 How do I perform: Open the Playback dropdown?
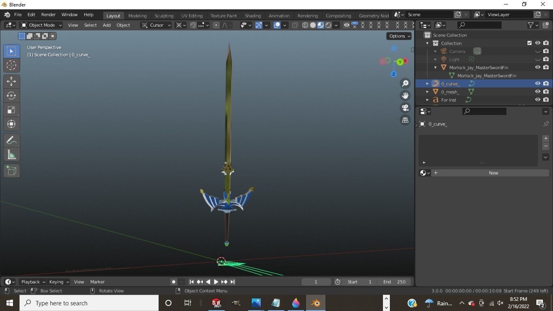(x=32, y=282)
